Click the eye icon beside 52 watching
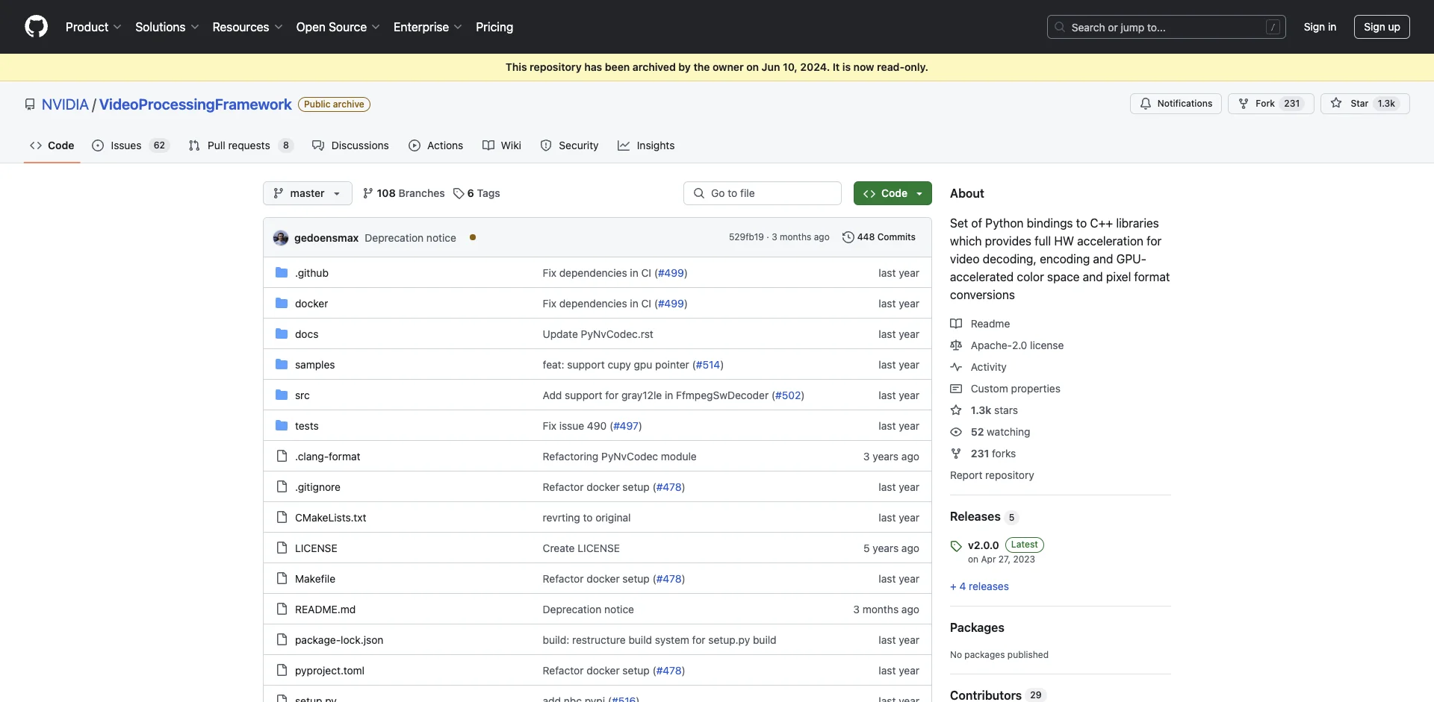 [x=956, y=432]
